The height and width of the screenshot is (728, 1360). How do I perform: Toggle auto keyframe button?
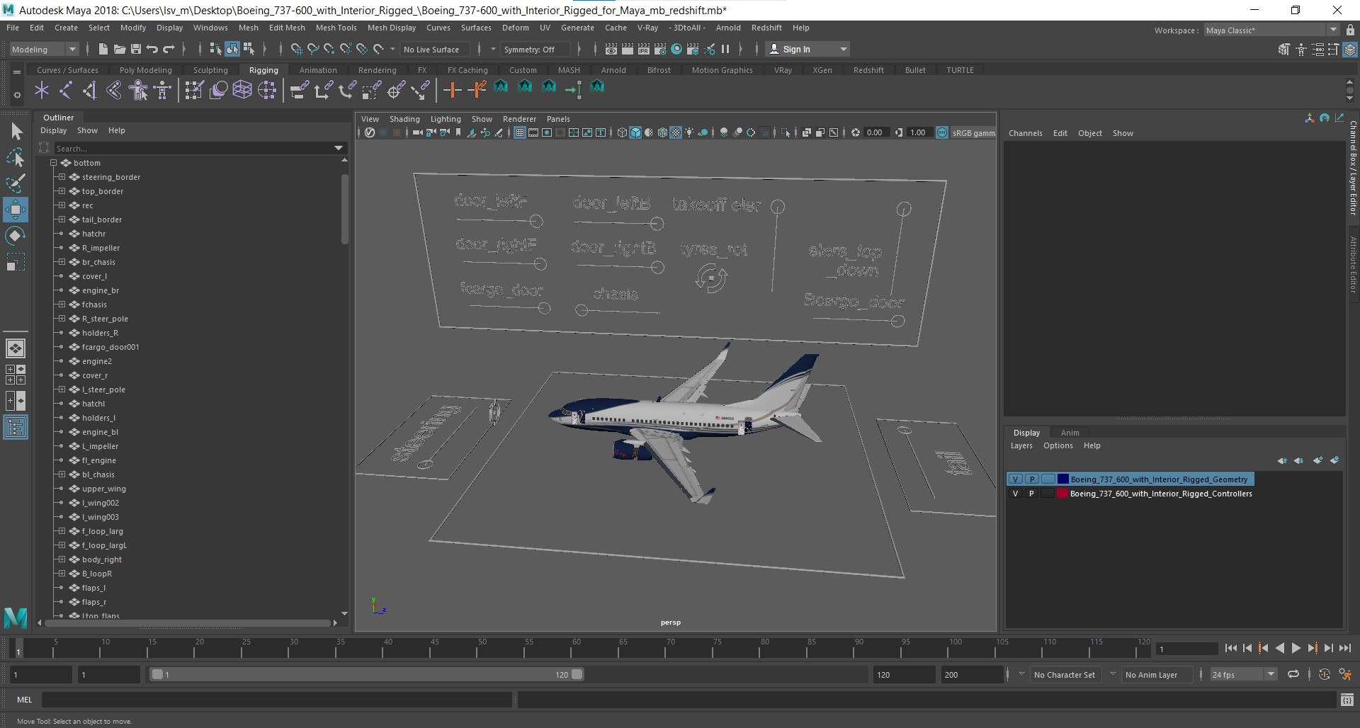pos(1324,674)
